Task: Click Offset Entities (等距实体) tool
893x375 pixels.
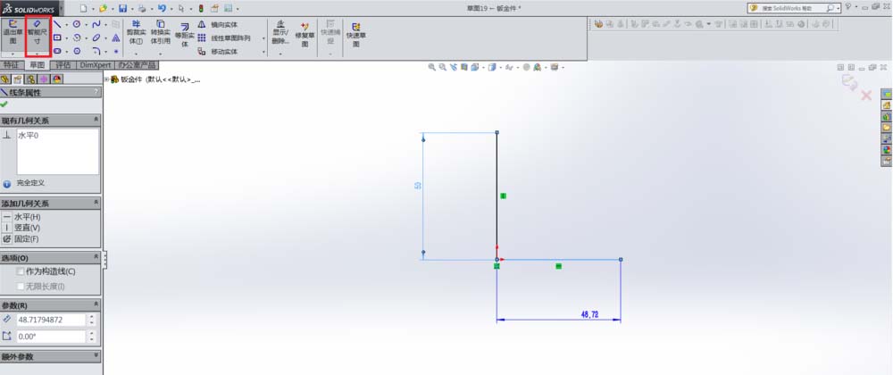Action: (x=185, y=36)
